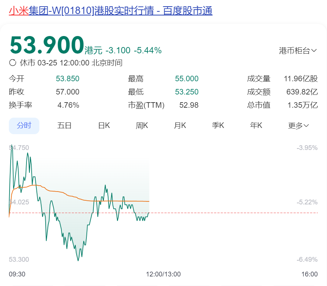Expand the 更多 chart period menu
327x286 pixels.
point(298,125)
